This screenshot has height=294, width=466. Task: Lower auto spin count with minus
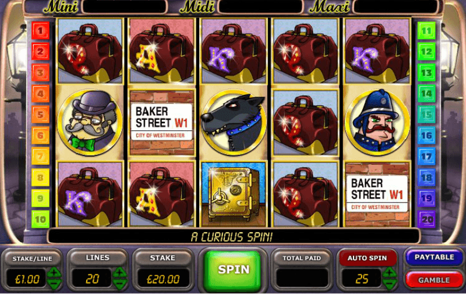click(x=389, y=284)
